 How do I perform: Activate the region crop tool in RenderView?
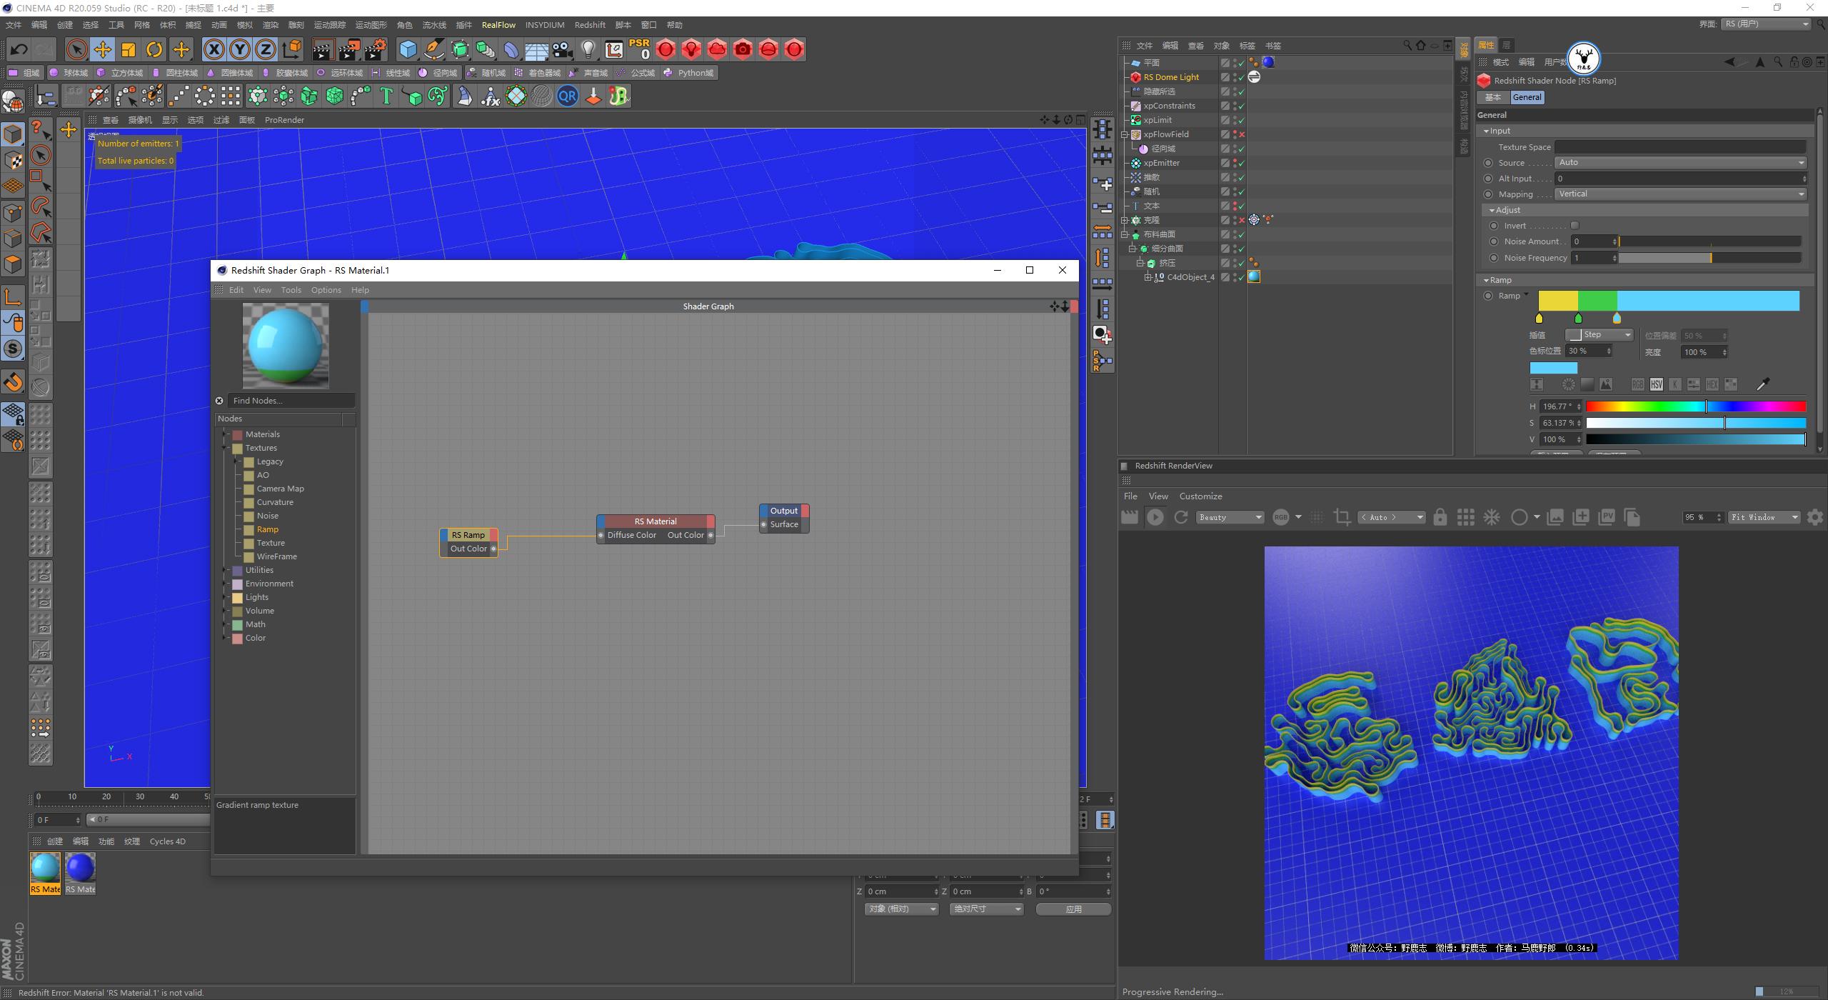click(1342, 516)
